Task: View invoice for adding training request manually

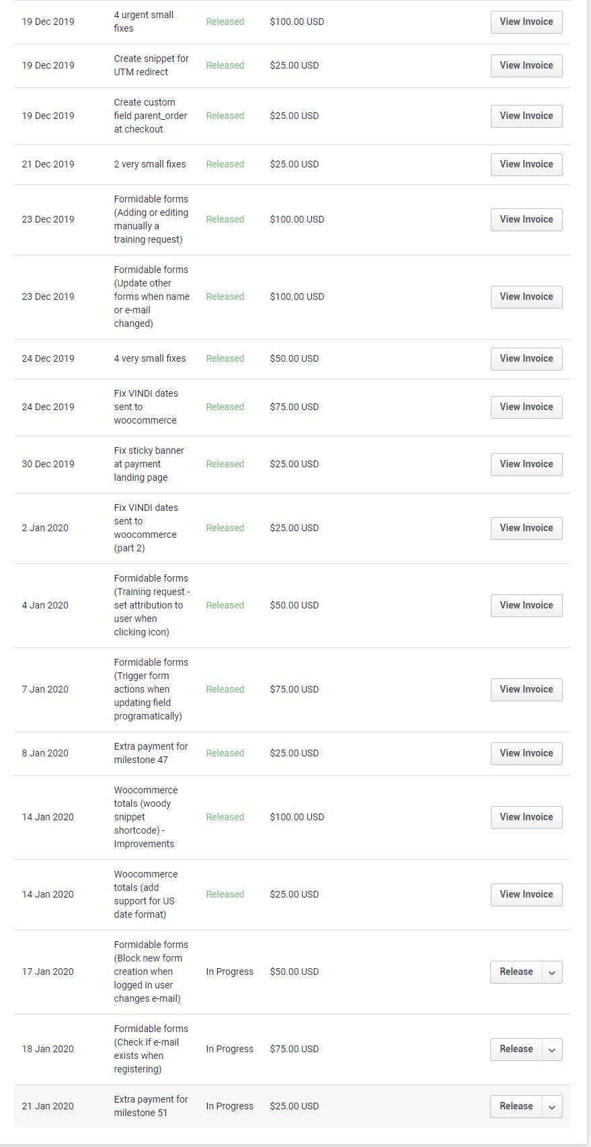Action: (526, 220)
